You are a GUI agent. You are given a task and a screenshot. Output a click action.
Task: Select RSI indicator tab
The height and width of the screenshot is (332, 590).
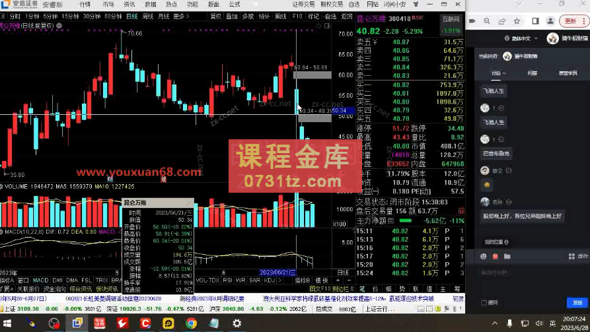pyautogui.click(x=228, y=281)
